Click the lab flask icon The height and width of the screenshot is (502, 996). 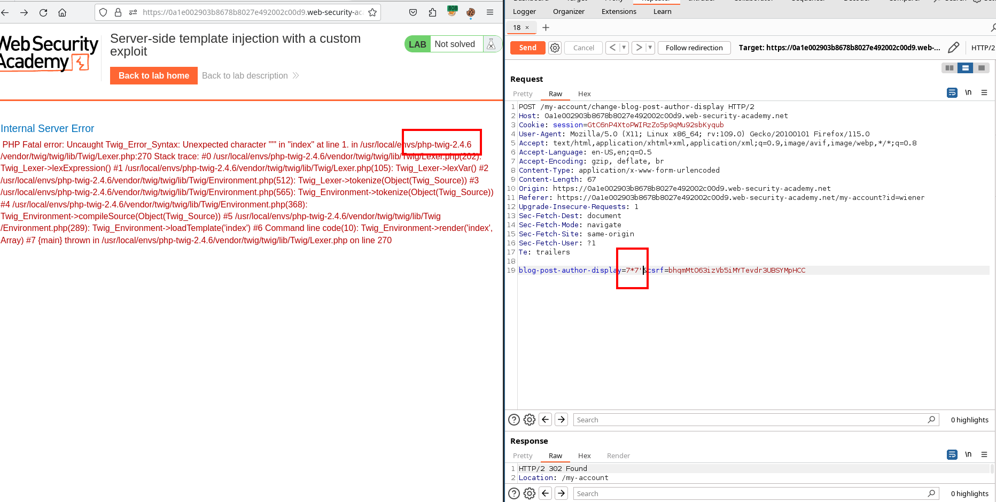pyautogui.click(x=491, y=44)
